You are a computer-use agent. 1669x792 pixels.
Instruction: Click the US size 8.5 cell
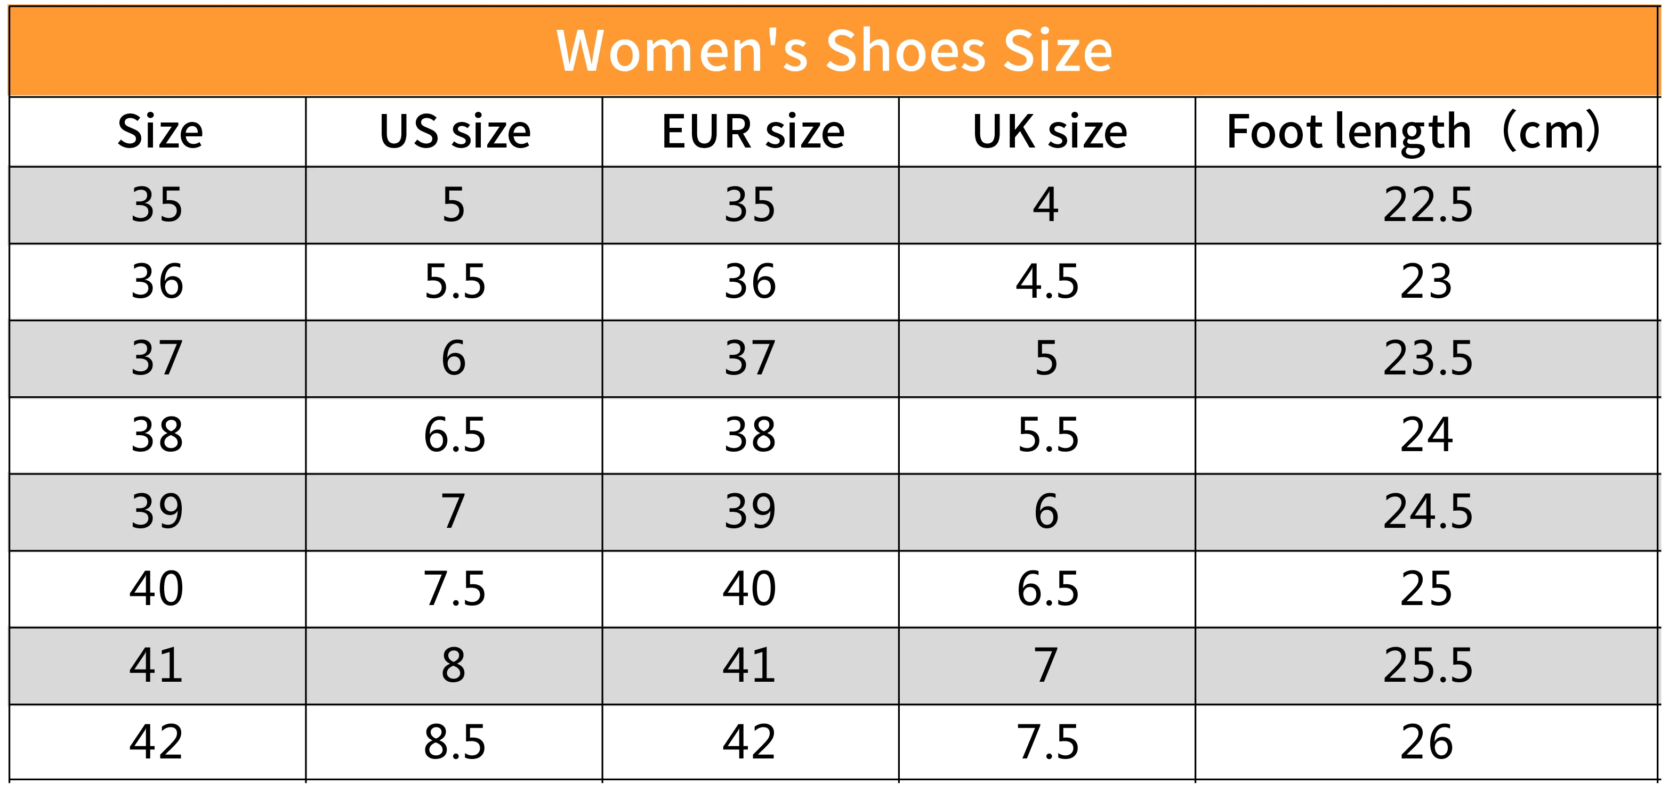tap(454, 742)
